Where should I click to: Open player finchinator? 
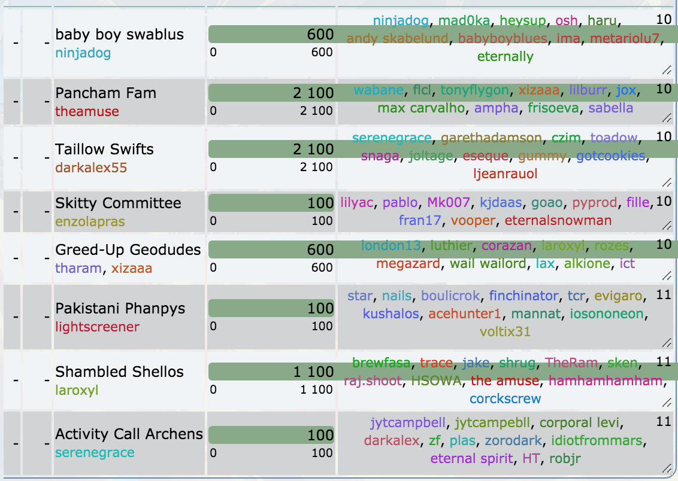click(523, 296)
